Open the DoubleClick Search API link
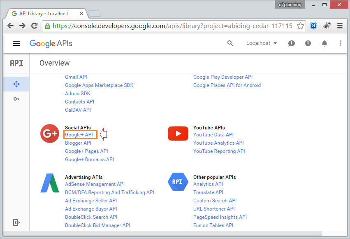The height and width of the screenshot is (239, 350). [x=91, y=217]
